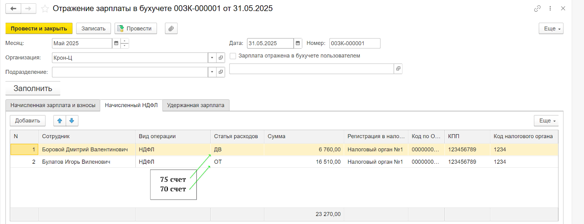Screen dimensions: 584x224
Task: Click the forward navigation arrow
Action: point(28,8)
